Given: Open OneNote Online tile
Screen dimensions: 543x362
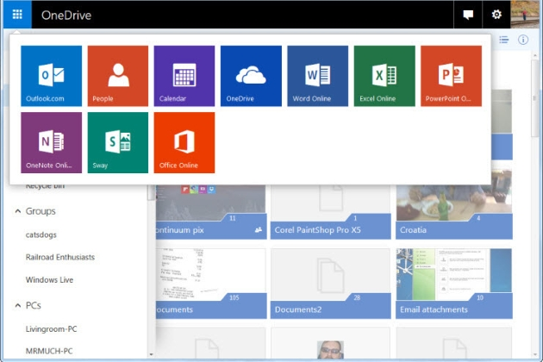Looking at the screenshot, I should point(51,142).
